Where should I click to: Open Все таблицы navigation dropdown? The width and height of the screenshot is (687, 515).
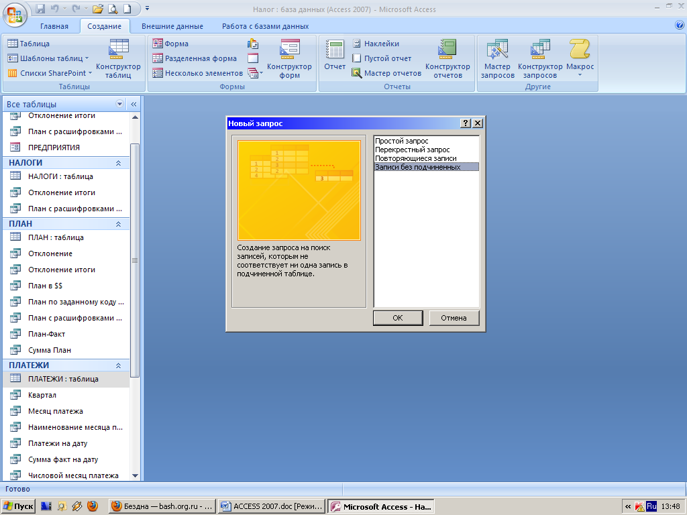pyautogui.click(x=119, y=104)
